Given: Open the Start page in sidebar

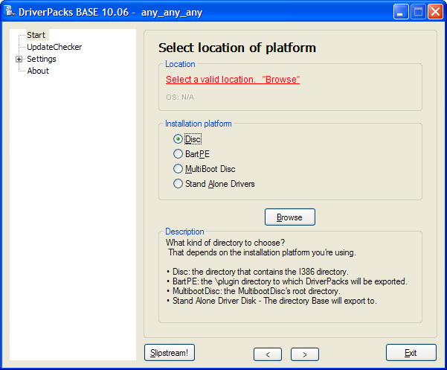Looking at the screenshot, I should click(x=36, y=35).
